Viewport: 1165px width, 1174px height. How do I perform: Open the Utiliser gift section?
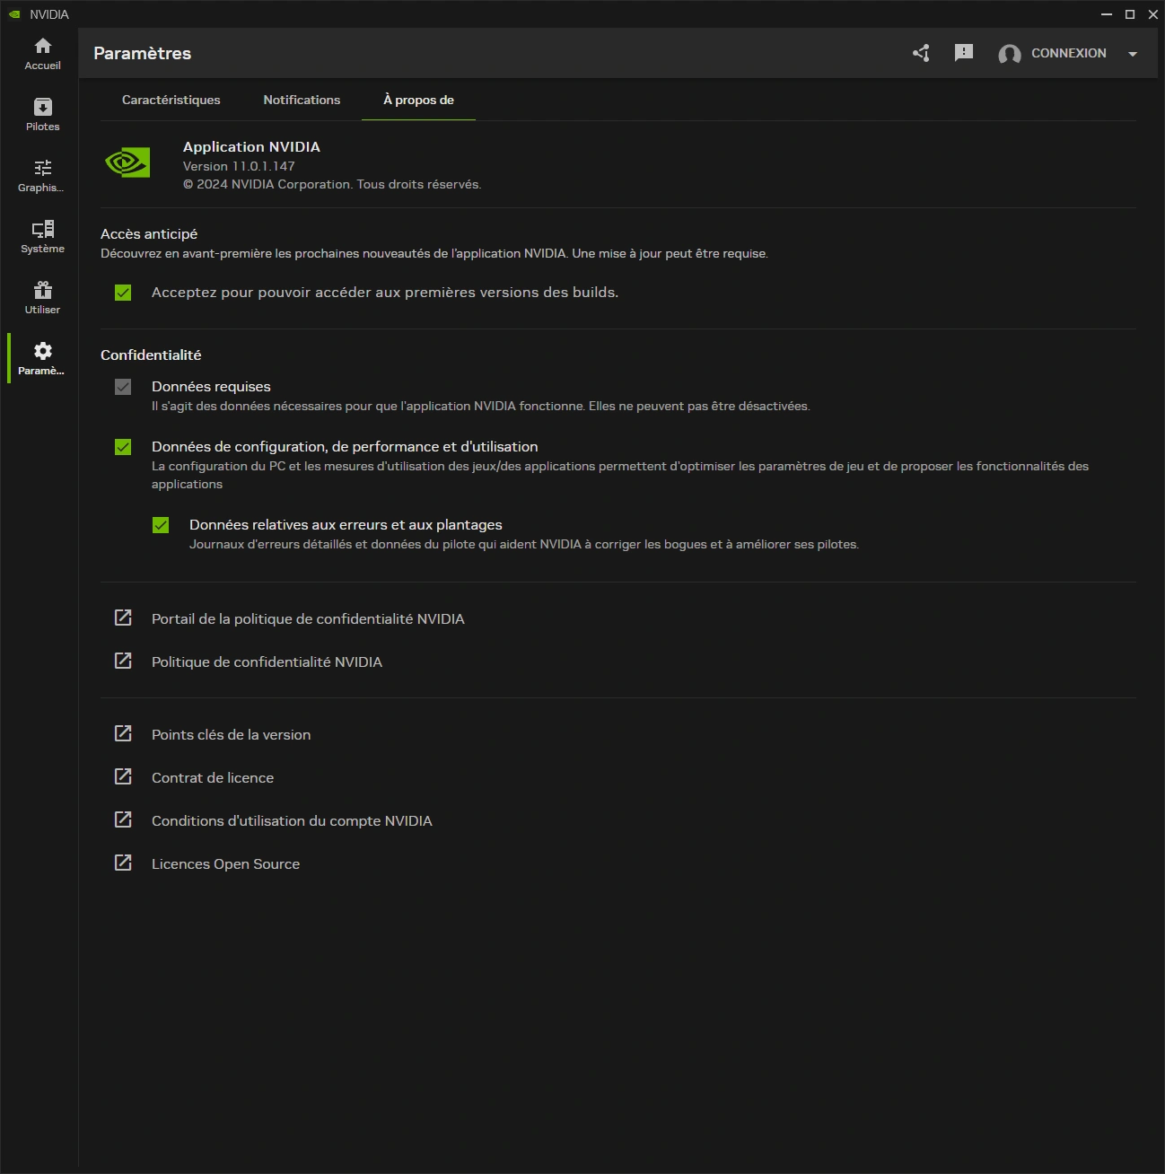[x=42, y=298]
